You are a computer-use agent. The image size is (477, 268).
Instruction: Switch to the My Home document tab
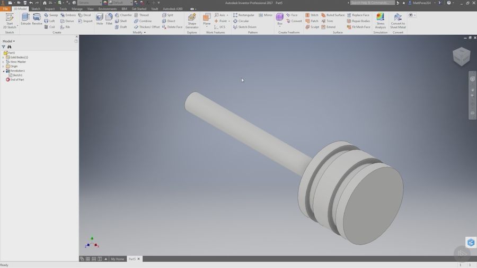coord(117,259)
